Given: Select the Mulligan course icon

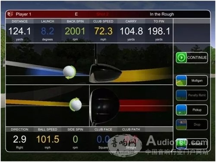Looking at the screenshot, I should [181, 81].
